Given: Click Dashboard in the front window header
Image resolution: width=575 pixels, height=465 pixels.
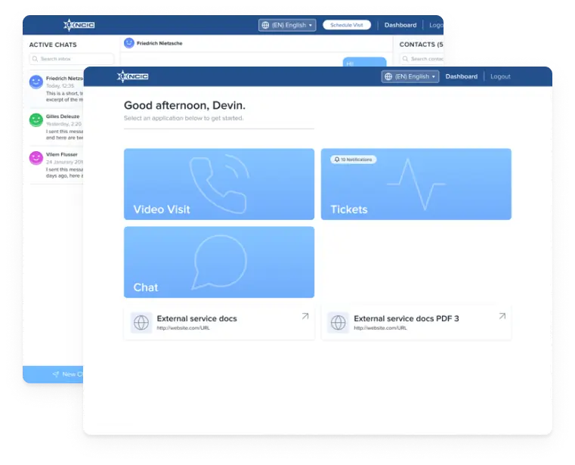Looking at the screenshot, I should coord(462,76).
